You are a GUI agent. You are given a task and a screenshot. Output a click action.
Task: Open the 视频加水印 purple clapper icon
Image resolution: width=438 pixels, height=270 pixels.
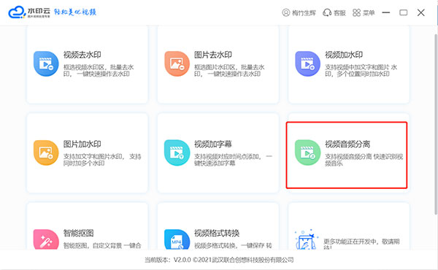click(x=307, y=63)
